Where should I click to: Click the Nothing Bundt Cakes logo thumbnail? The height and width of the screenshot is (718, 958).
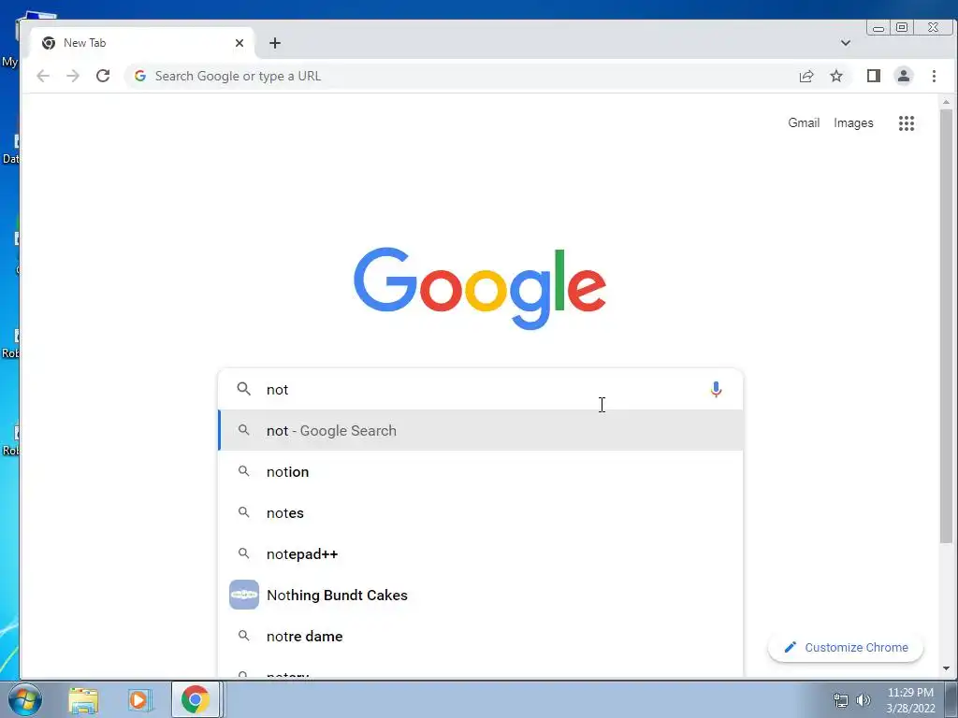coord(244,595)
